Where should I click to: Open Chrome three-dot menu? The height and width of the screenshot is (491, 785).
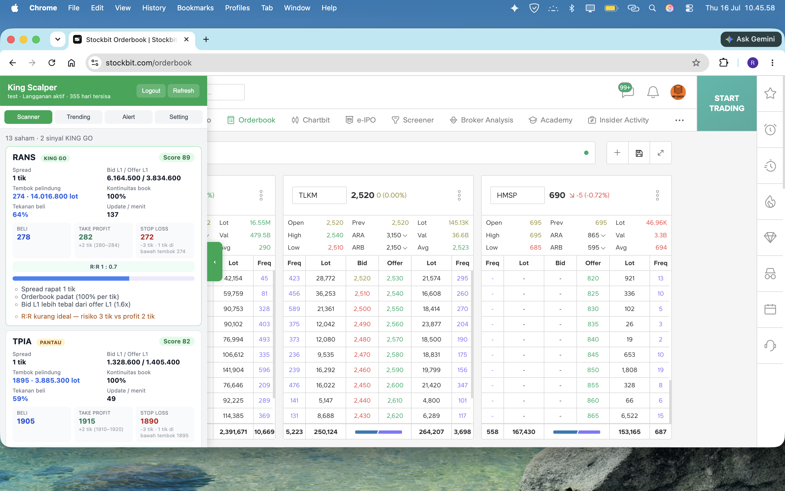[772, 63]
